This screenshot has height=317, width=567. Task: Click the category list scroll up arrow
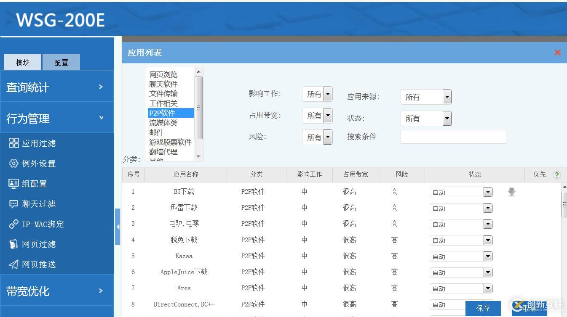(199, 72)
